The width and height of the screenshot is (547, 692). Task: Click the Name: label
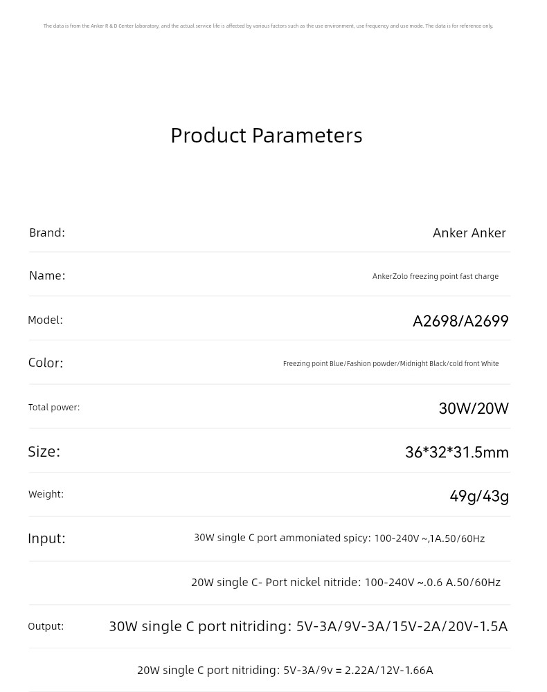47,275
